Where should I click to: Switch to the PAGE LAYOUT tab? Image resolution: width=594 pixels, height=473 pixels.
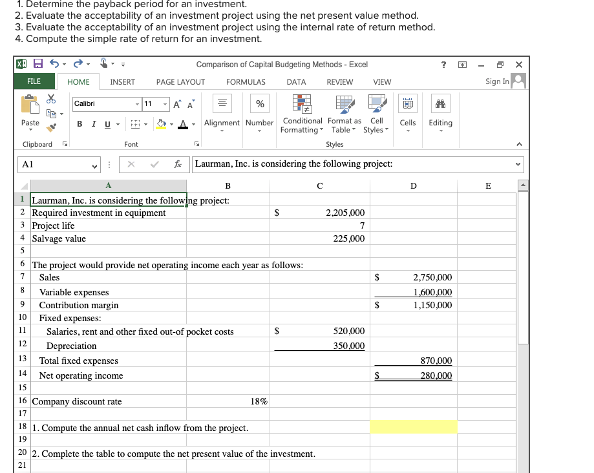click(x=181, y=82)
